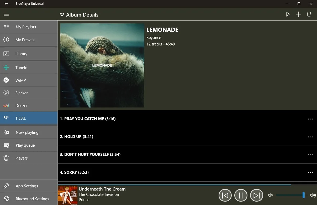This screenshot has width=317, height=205.
Task: Play track 3 Don't Hurt Yourself
Action: (x=187, y=155)
